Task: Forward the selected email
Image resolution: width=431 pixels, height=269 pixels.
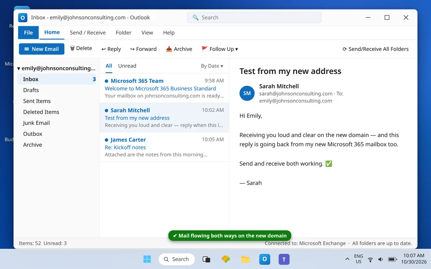Action: [143, 49]
